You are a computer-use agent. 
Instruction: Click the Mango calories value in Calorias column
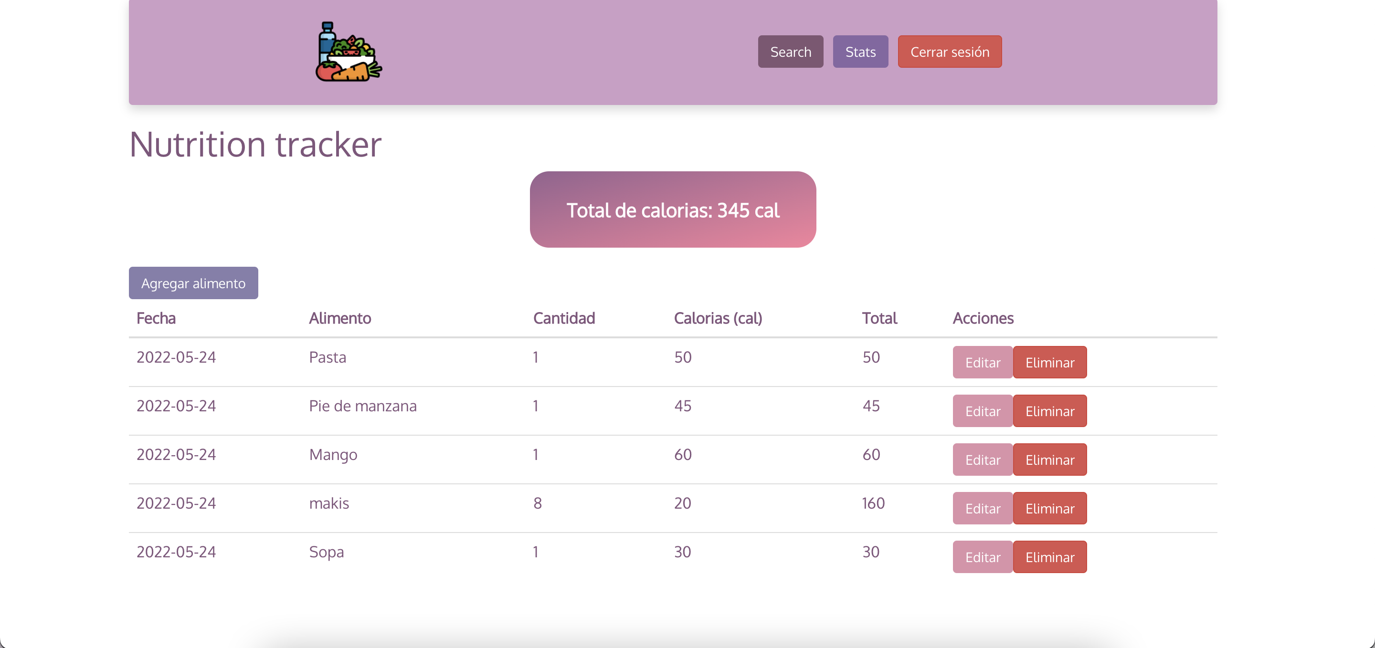pos(683,455)
